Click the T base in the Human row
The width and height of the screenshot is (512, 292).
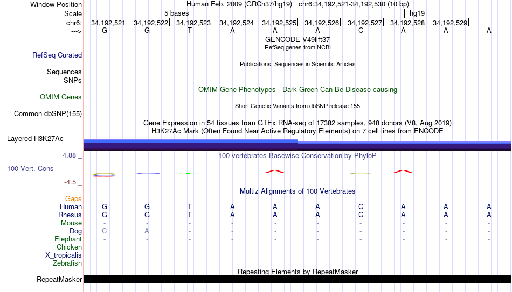190,207
